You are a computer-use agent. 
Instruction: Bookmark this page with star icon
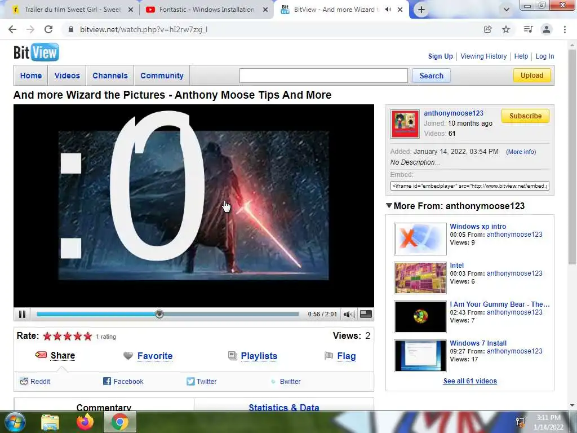pos(506,29)
